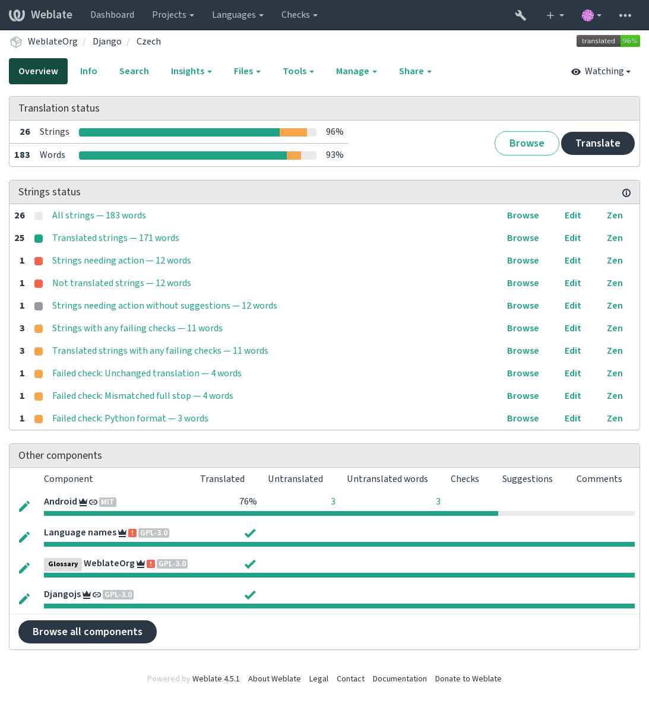Click the pencil edit icon for Android
The image size is (649, 701).
point(24,506)
